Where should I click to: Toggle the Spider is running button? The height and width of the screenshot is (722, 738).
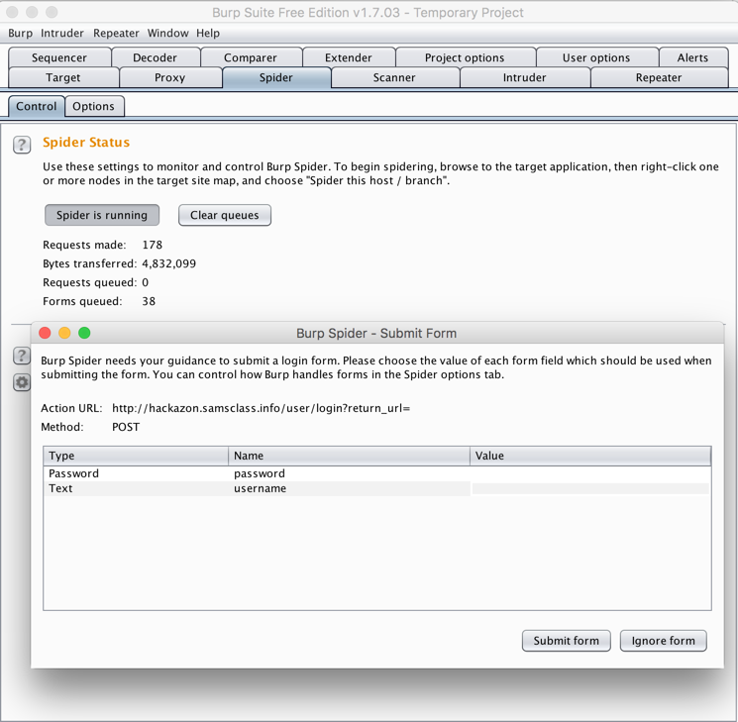[x=102, y=215]
